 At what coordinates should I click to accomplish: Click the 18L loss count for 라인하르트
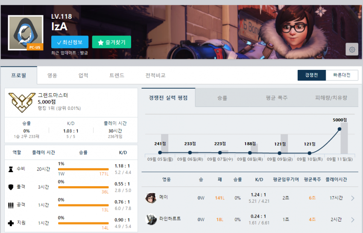tap(220, 220)
